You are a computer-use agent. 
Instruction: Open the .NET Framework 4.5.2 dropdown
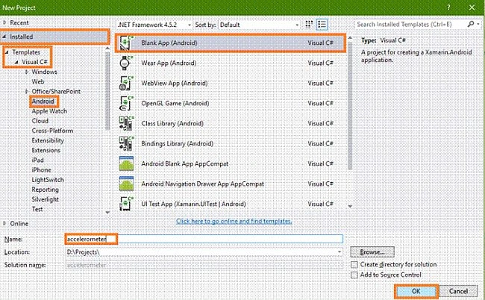pos(154,25)
